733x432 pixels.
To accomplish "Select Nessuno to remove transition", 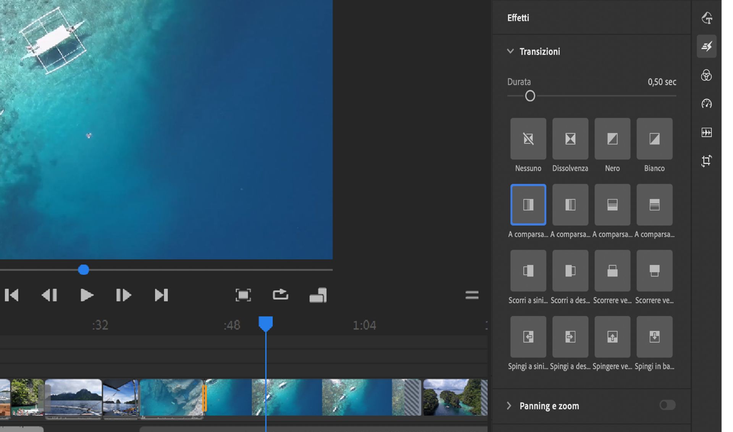I will 528,139.
